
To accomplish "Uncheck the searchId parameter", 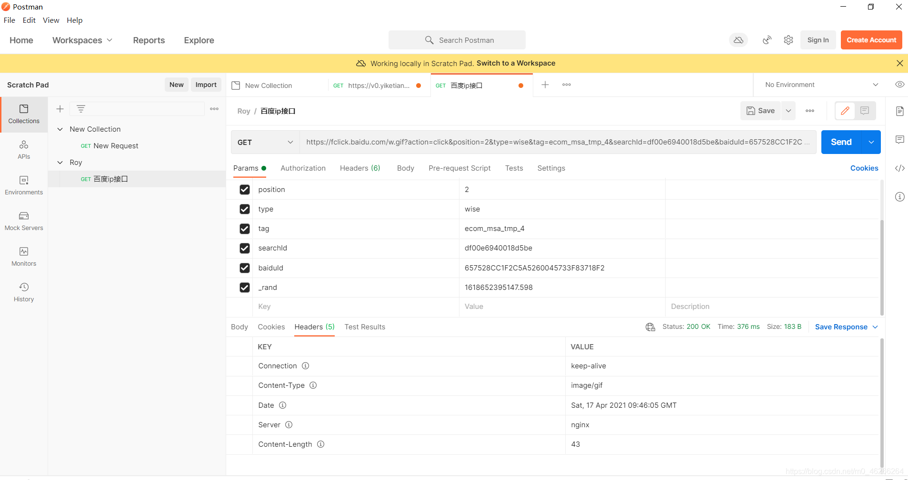I will tap(245, 248).
